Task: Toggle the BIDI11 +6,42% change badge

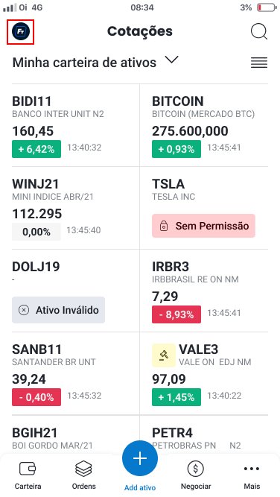Action: click(36, 149)
